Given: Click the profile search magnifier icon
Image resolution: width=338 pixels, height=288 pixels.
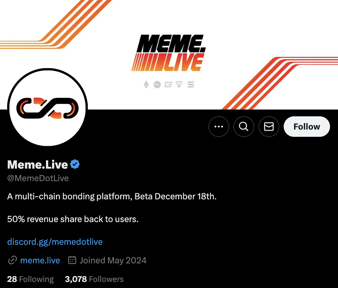Looking at the screenshot, I should pyautogui.click(x=243, y=127).
